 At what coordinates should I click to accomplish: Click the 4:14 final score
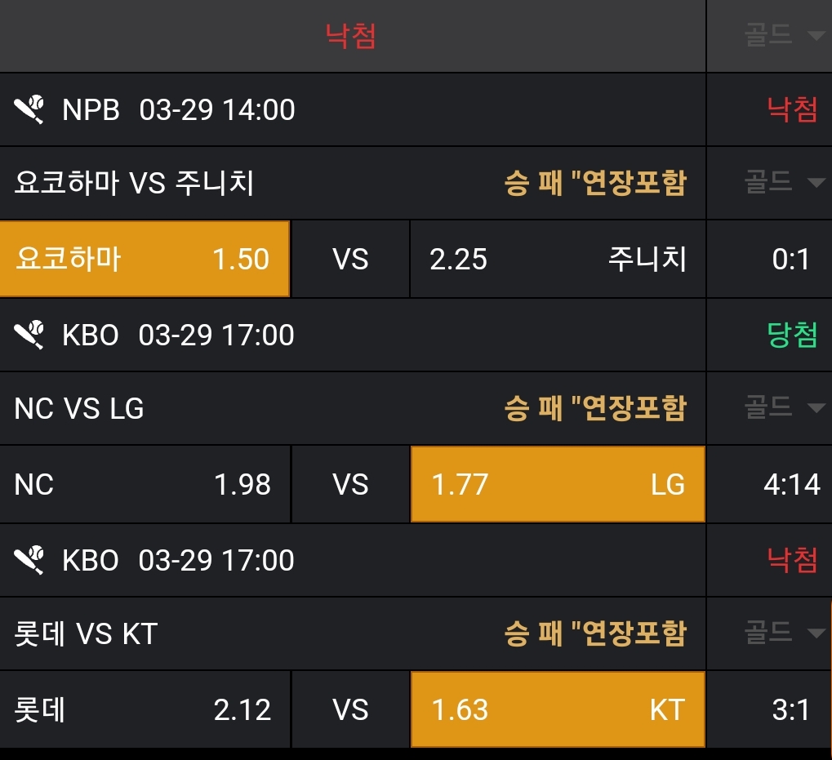point(791,484)
